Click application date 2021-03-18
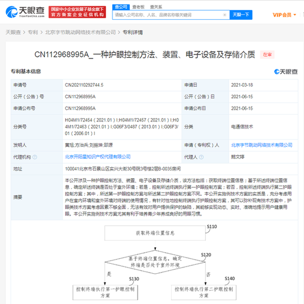304x304 pixels. coord(242,85)
